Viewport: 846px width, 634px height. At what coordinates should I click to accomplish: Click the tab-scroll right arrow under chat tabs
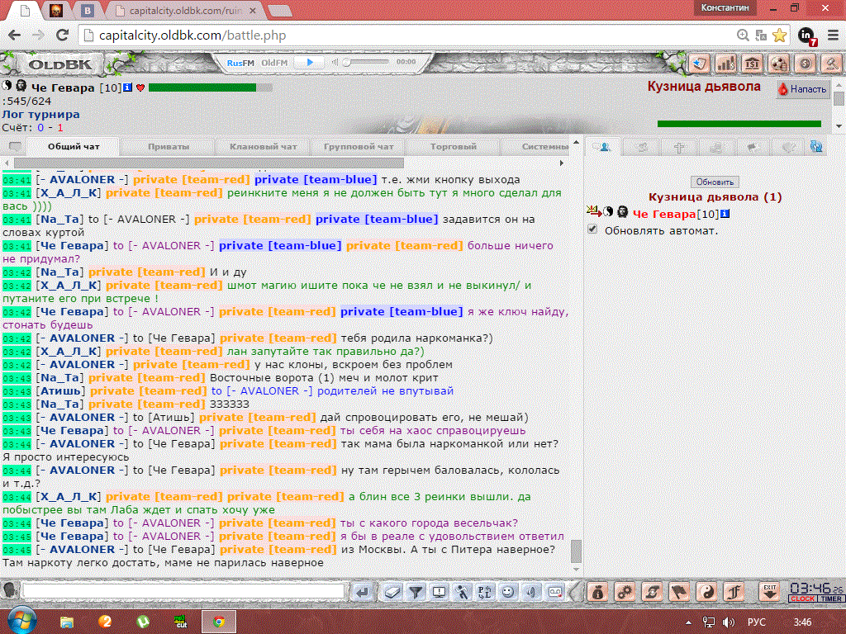[x=562, y=163]
